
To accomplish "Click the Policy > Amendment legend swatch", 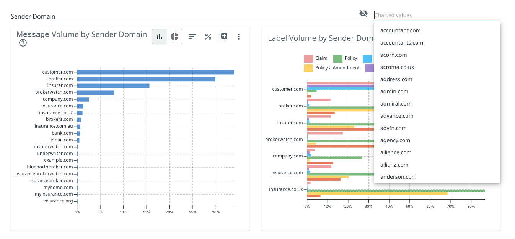I will (308, 68).
